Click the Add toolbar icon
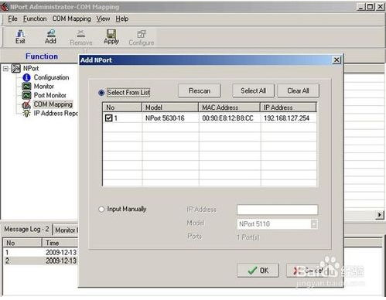 tap(50, 36)
